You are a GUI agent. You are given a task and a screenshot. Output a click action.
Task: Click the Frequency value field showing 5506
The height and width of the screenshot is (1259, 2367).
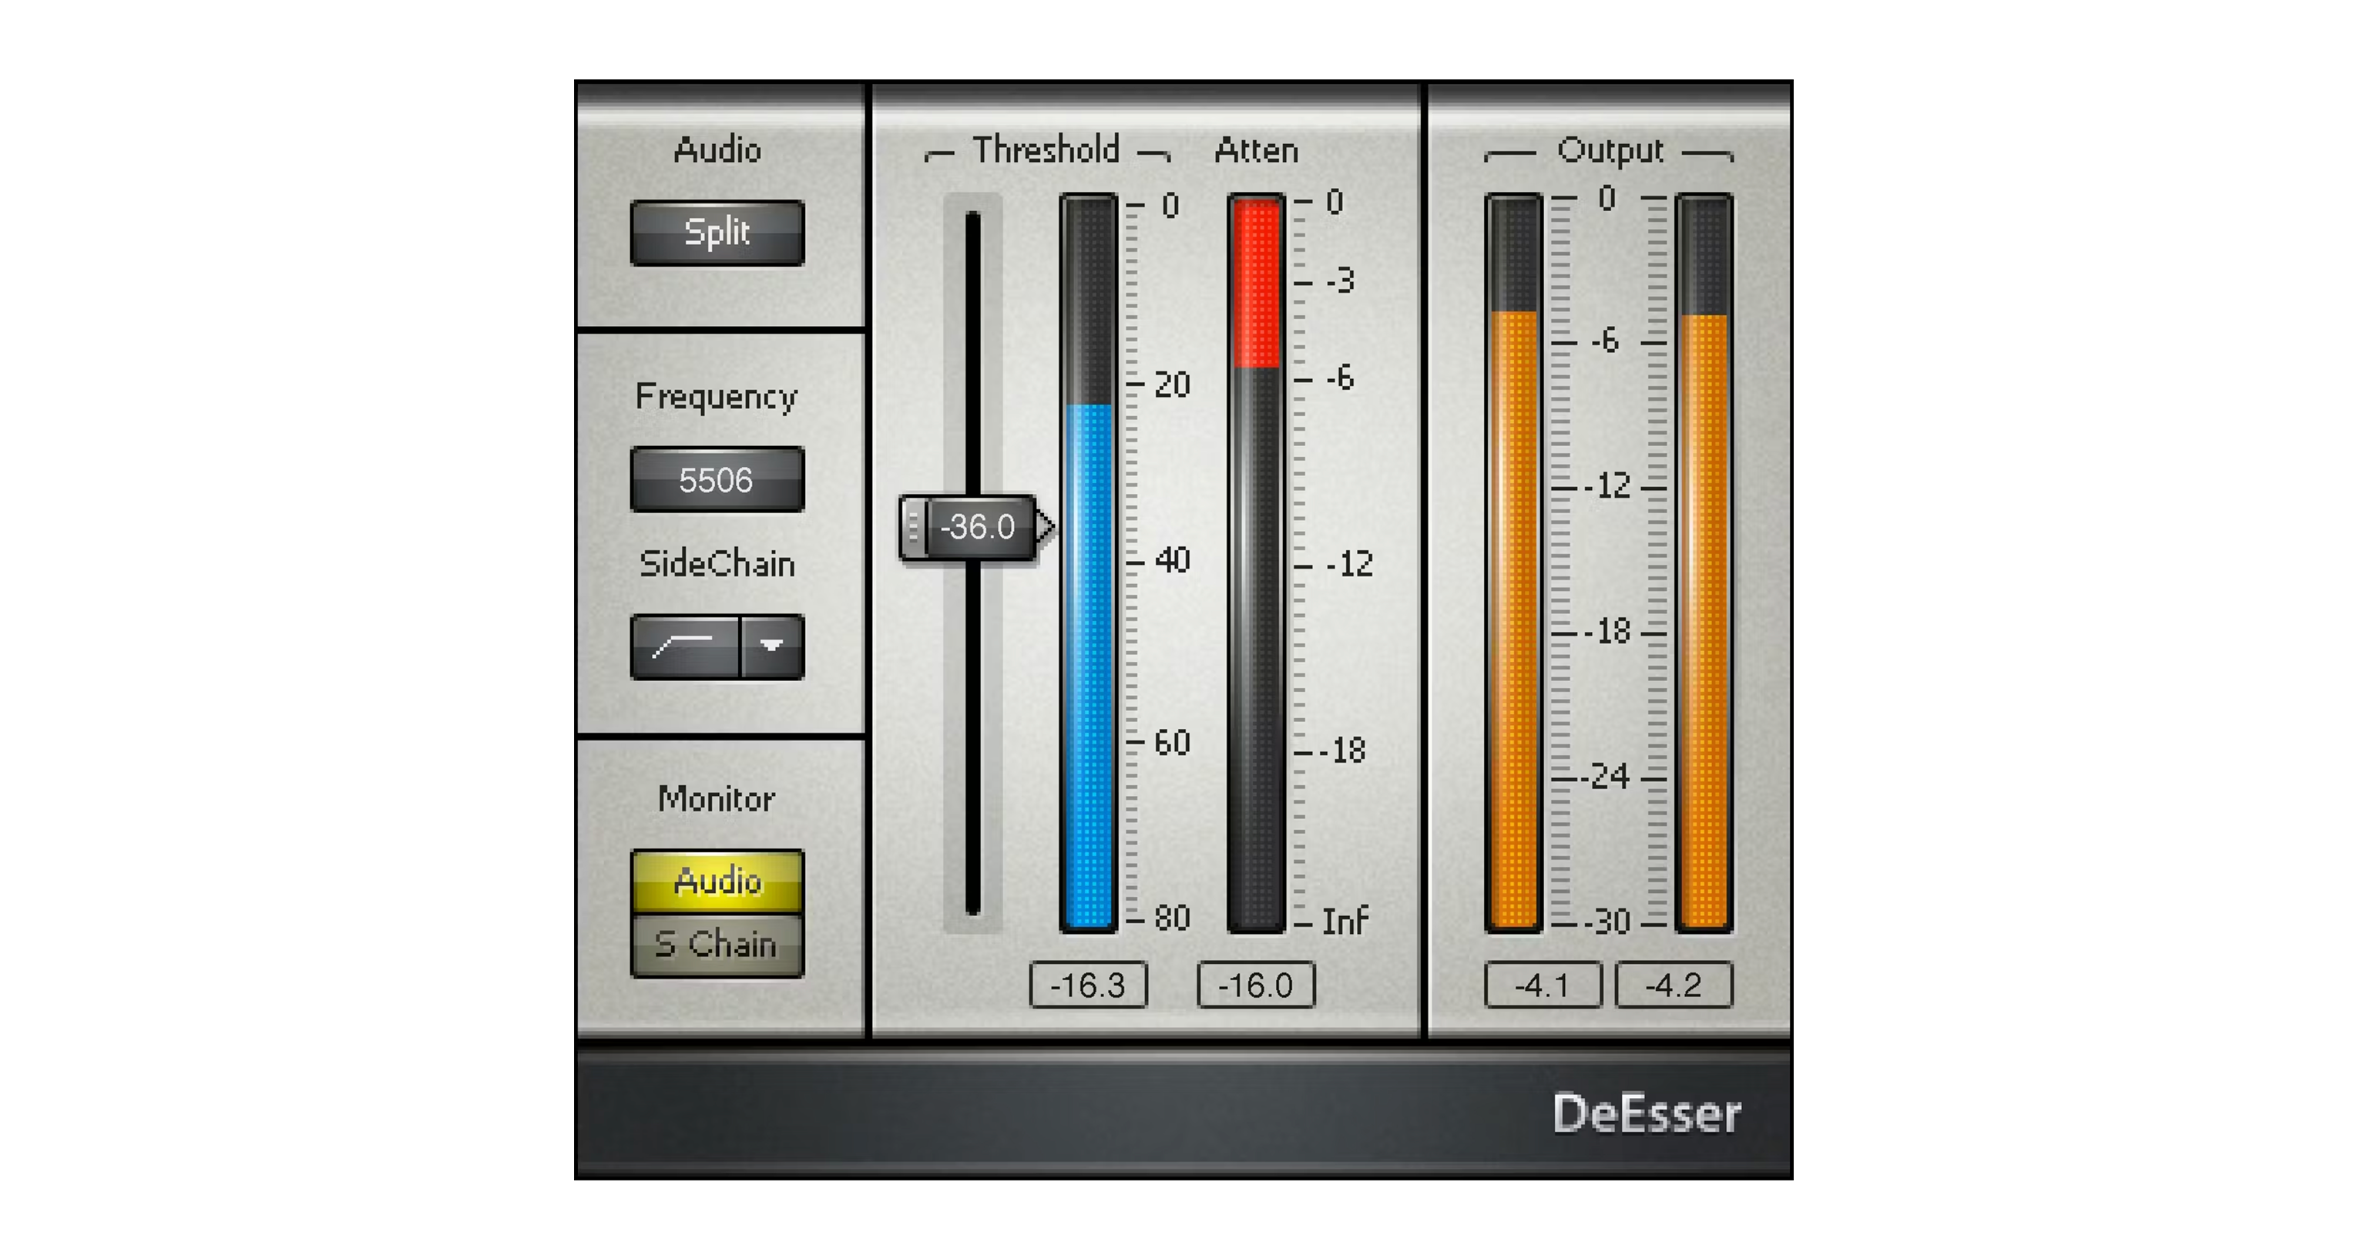tap(717, 478)
